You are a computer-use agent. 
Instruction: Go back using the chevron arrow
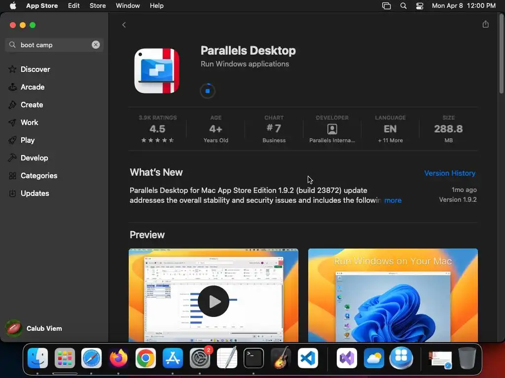coord(124,25)
